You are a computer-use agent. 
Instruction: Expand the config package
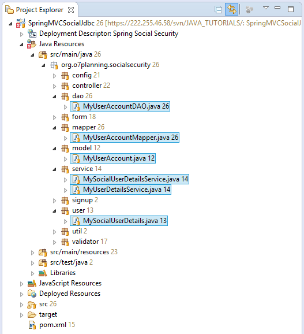54,76
